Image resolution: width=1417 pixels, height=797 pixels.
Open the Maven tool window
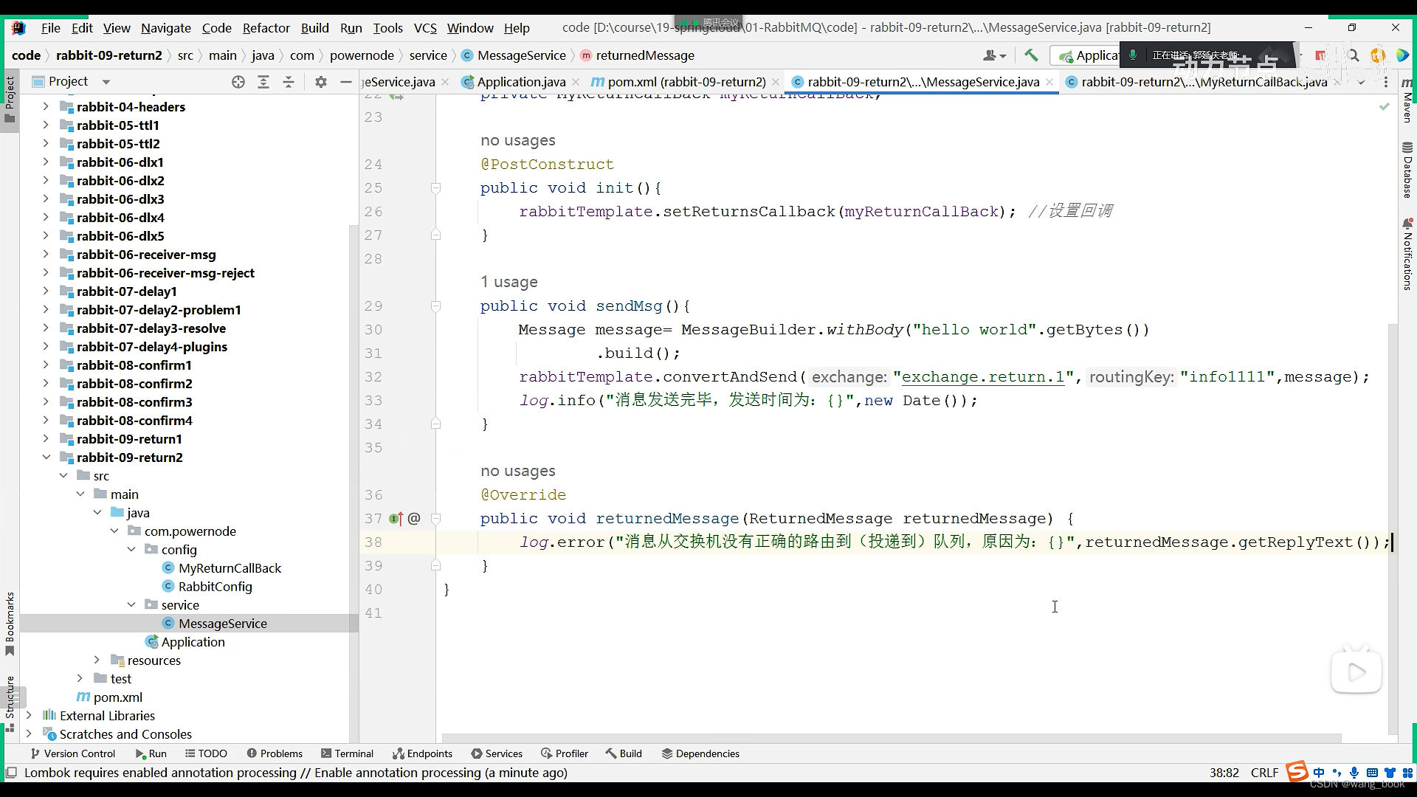tap(1407, 103)
